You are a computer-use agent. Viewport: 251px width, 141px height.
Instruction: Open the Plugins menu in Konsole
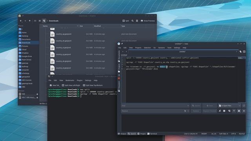pos(80,80)
